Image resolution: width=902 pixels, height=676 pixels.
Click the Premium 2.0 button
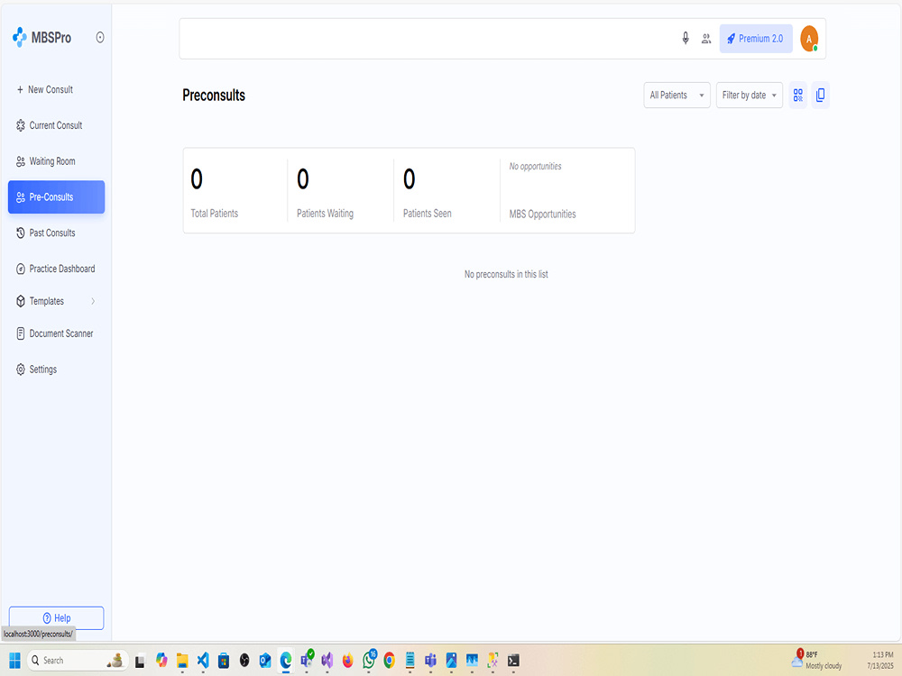click(756, 39)
